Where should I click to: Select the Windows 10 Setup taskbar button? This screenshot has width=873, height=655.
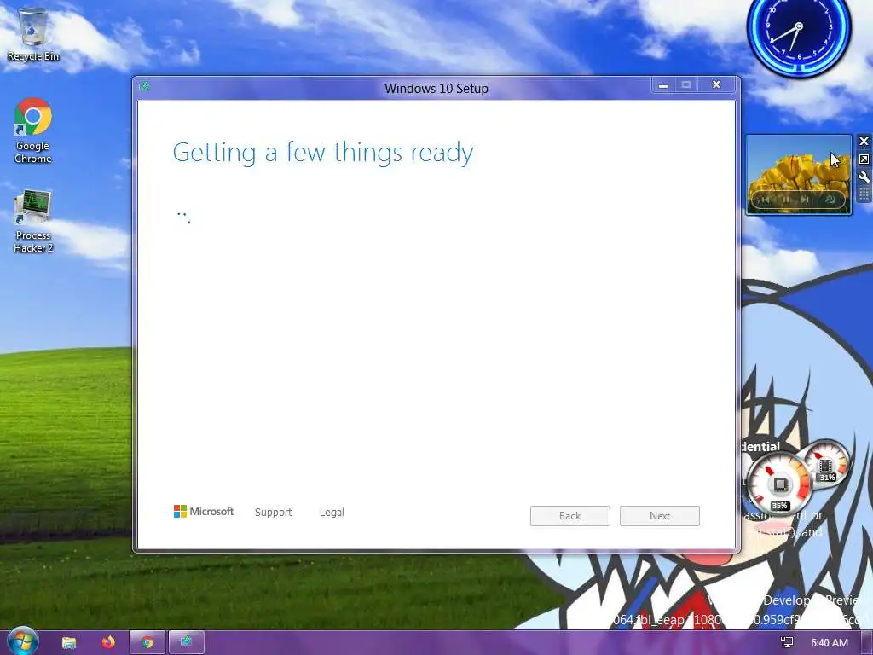(187, 642)
